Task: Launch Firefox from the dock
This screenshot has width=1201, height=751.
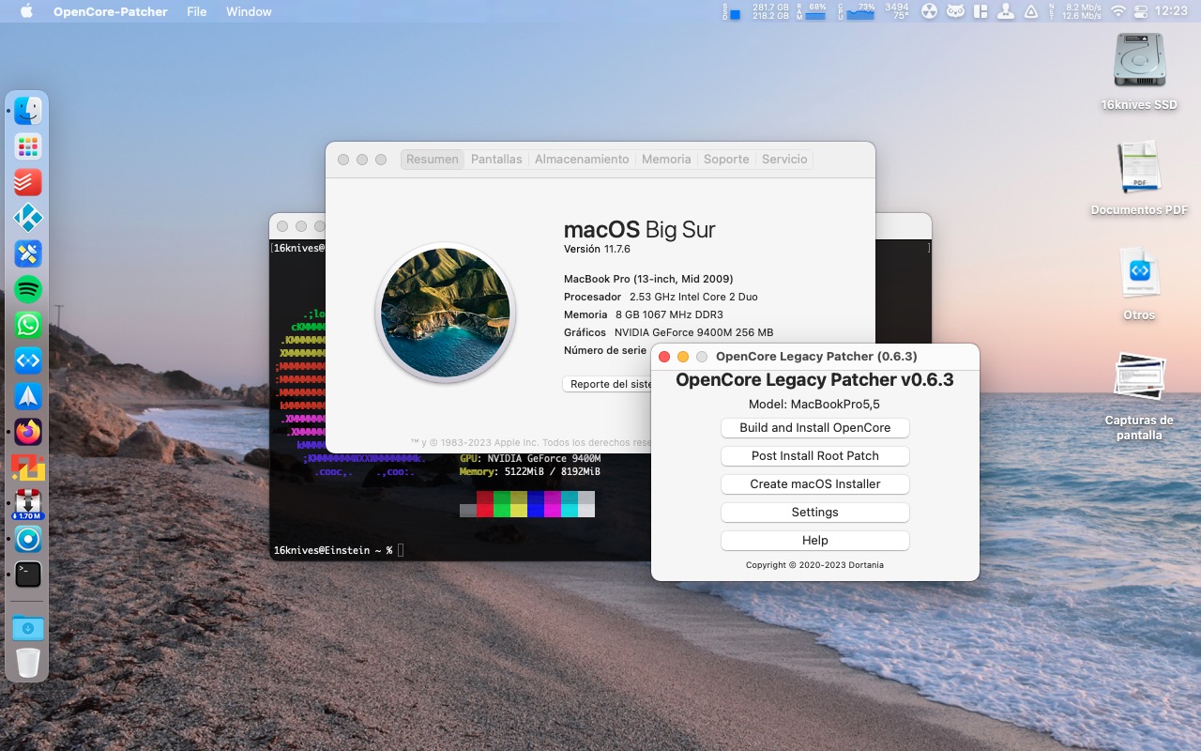Action: (28, 432)
